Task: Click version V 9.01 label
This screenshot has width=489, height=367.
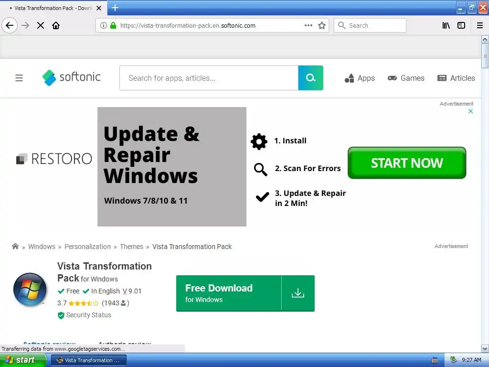Action: click(132, 291)
